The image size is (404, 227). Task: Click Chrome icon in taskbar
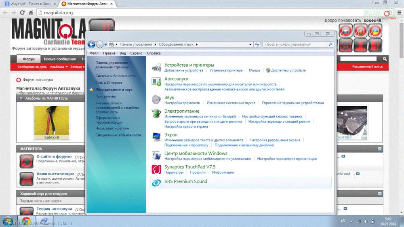click(x=26, y=221)
